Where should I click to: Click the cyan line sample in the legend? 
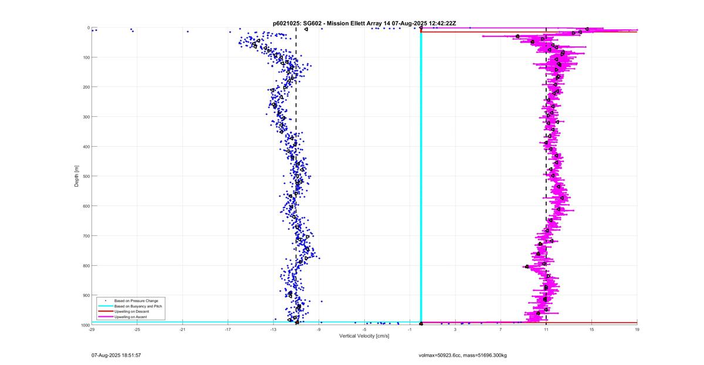pyautogui.click(x=105, y=306)
